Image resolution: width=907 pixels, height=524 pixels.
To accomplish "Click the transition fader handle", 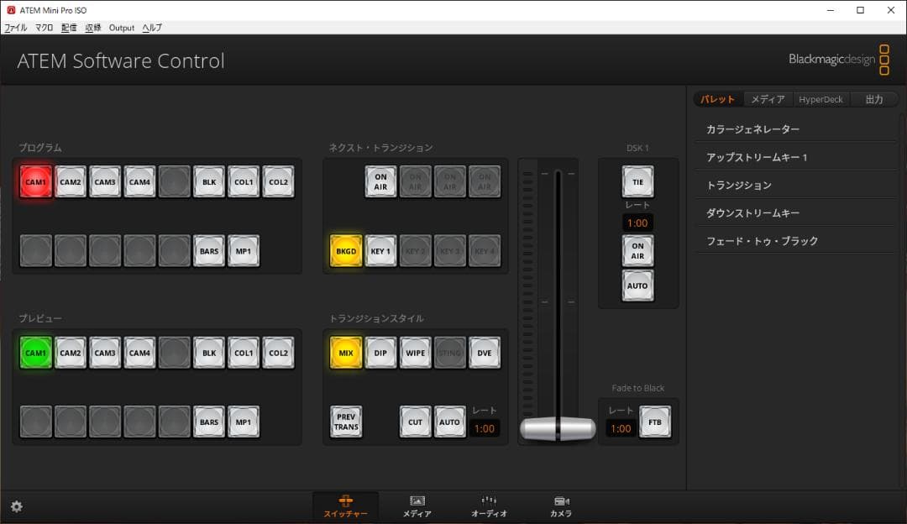I will (x=557, y=429).
